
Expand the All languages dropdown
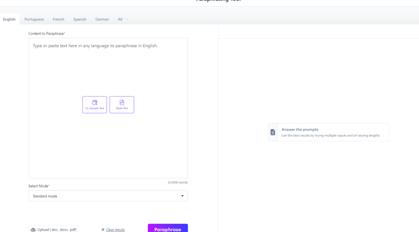click(123, 19)
